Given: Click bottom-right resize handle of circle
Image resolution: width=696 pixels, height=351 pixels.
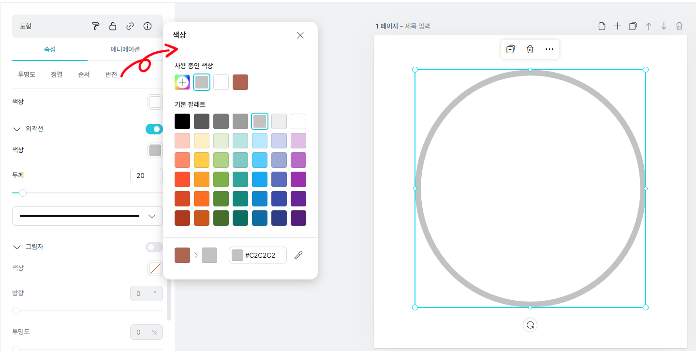Looking at the screenshot, I should (x=646, y=307).
